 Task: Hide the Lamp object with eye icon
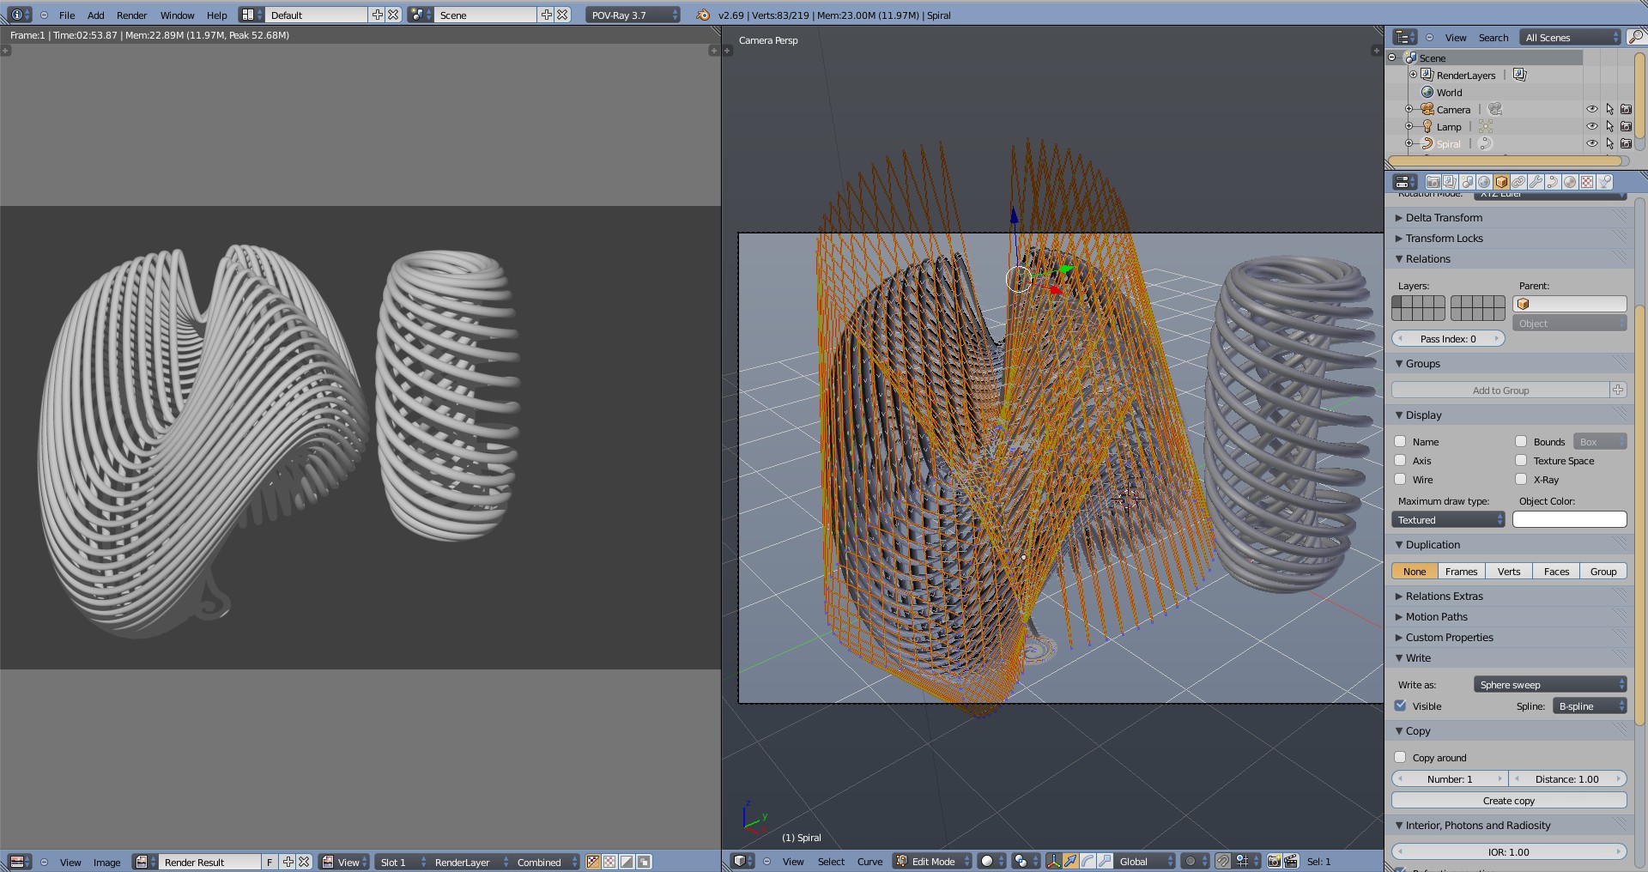[x=1591, y=126]
